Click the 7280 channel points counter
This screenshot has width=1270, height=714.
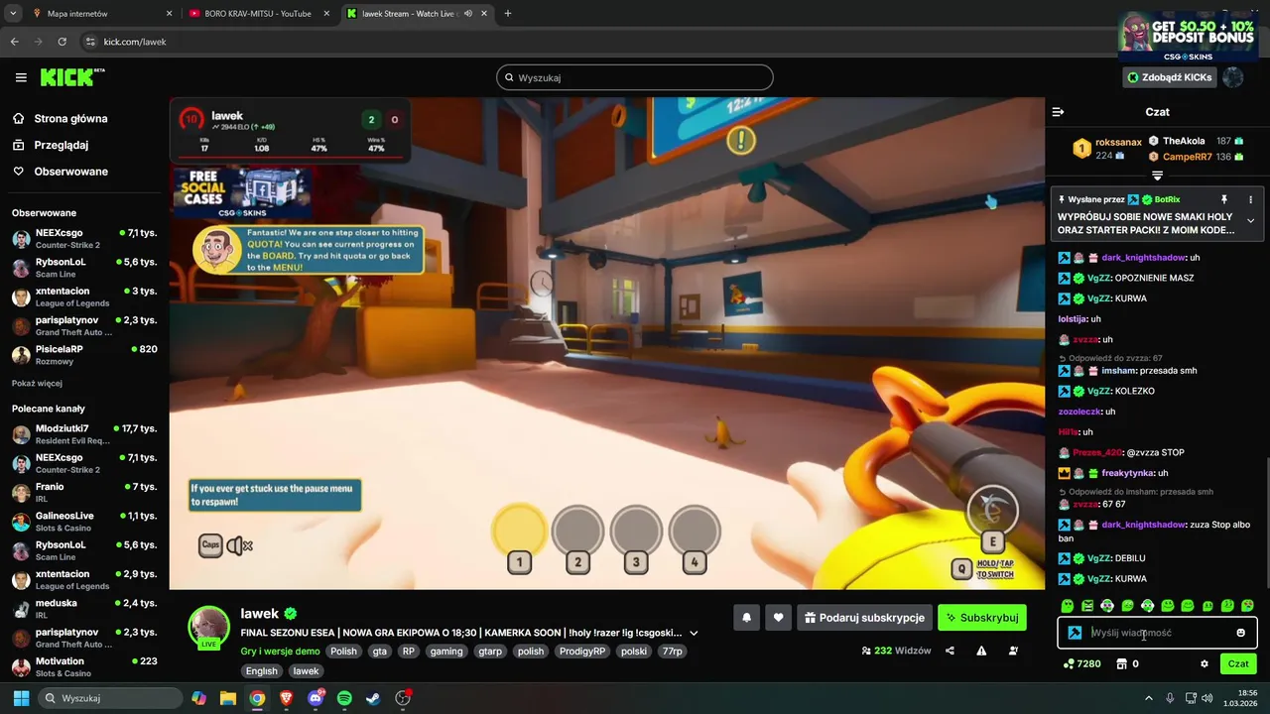point(1081,663)
